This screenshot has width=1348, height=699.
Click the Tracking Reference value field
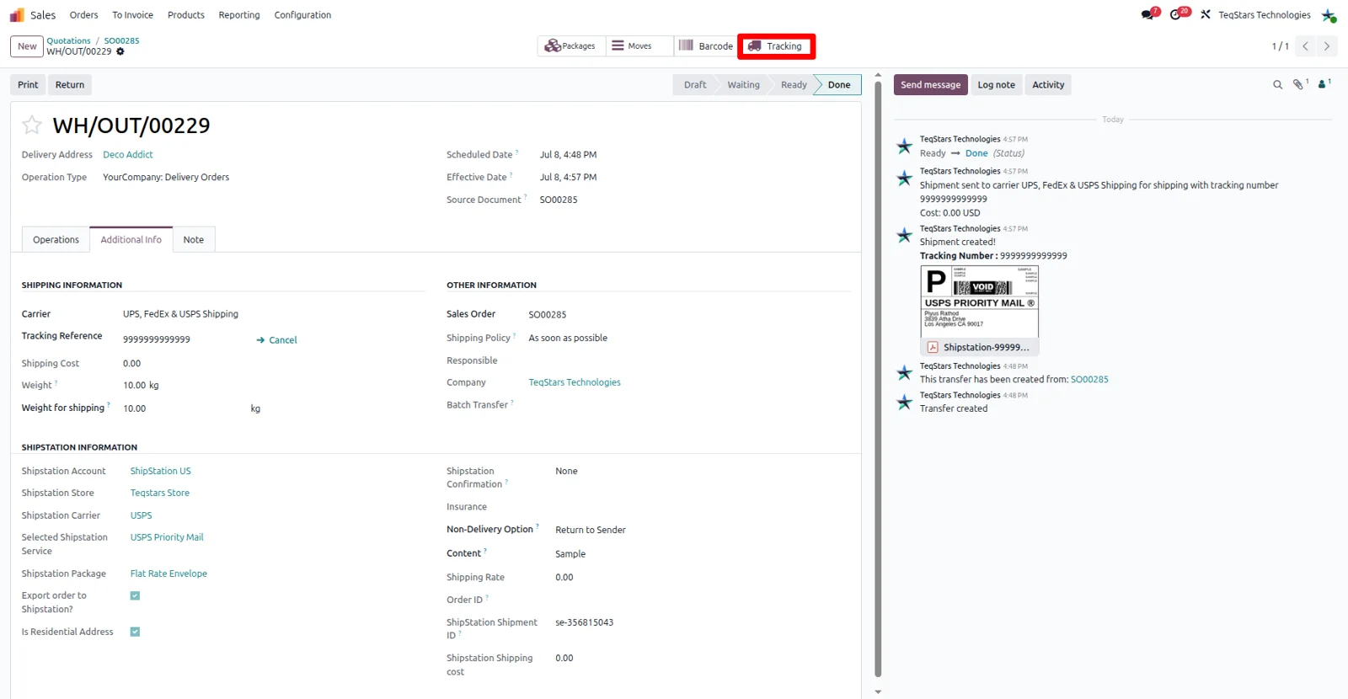coord(157,339)
